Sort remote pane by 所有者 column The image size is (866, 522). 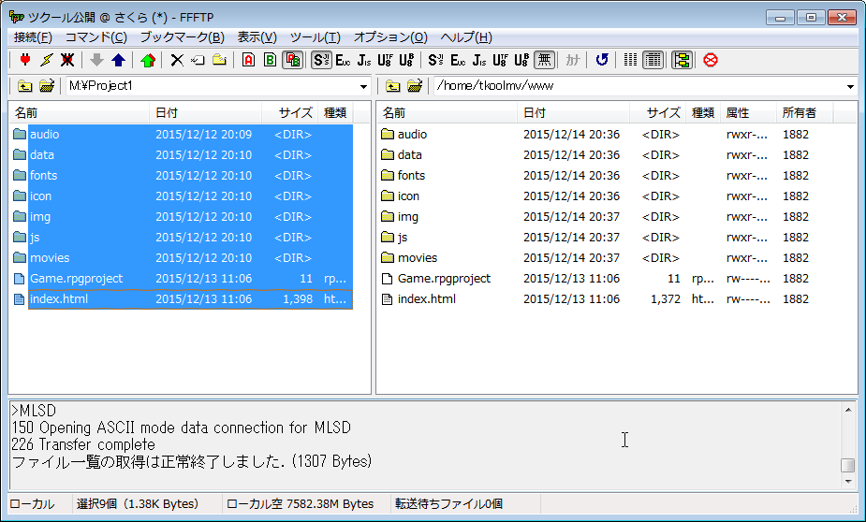(x=805, y=112)
